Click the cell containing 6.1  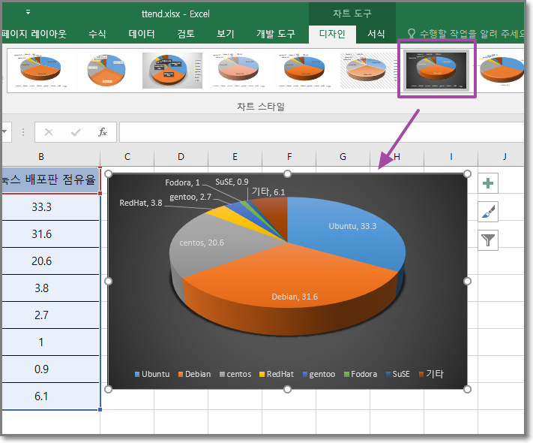tap(50, 396)
